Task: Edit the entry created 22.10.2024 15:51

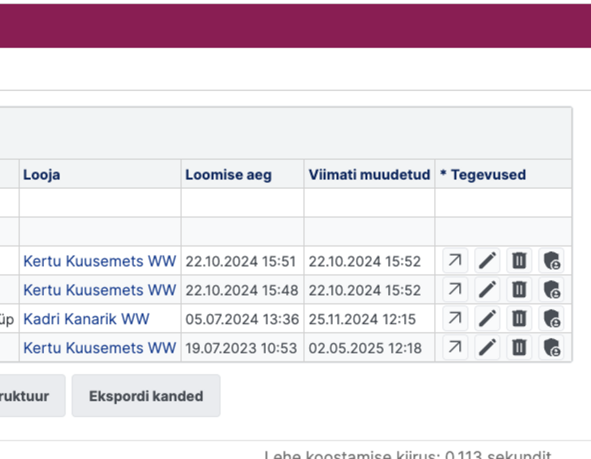Action: [x=487, y=260]
